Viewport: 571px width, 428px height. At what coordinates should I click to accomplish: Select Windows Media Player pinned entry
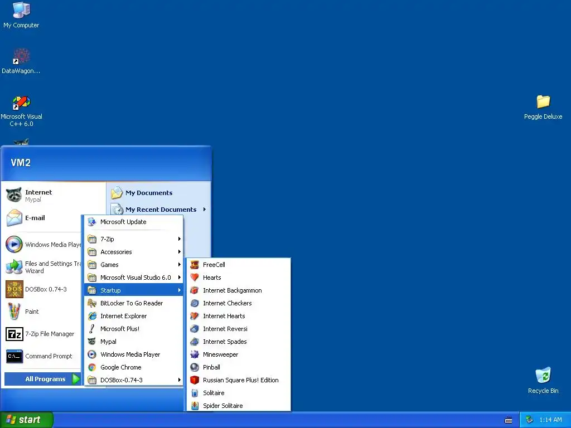click(x=42, y=245)
